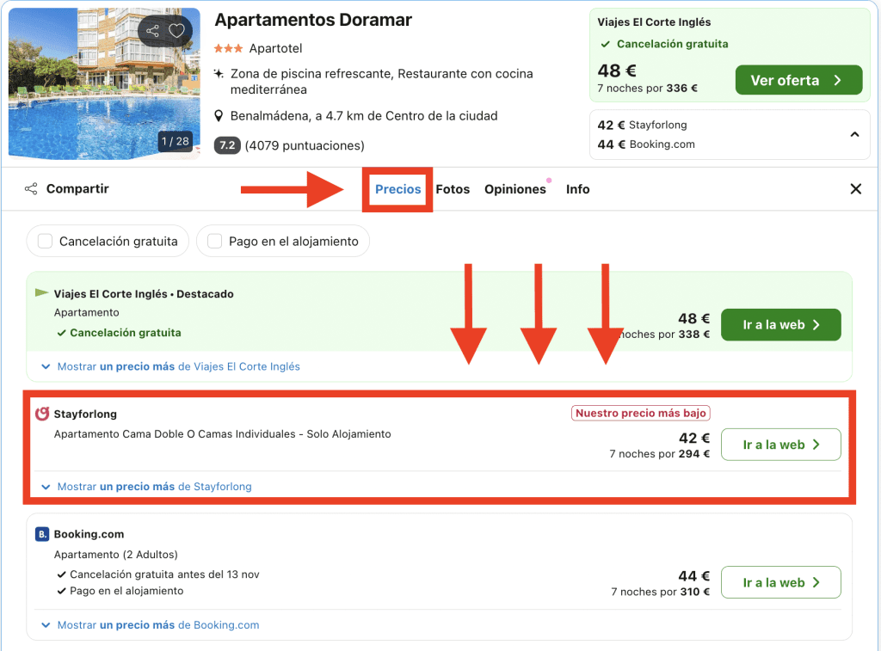Go to Stayforlong website via Ir a la web

(x=780, y=445)
